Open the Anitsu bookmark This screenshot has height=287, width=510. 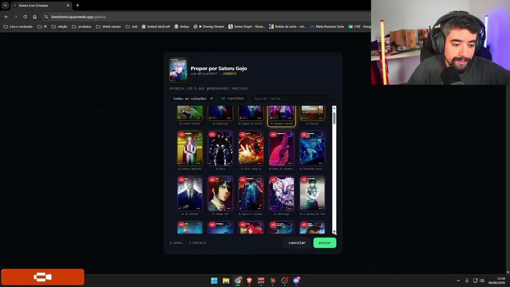pyautogui.click(x=182, y=27)
